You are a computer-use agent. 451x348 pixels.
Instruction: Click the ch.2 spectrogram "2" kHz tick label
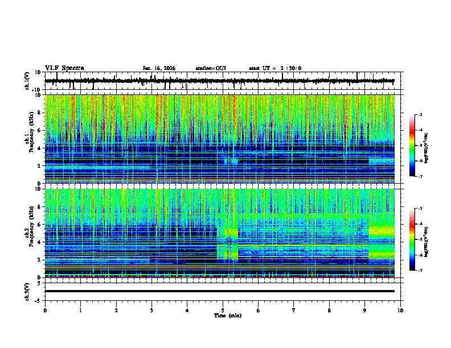tap(39, 260)
